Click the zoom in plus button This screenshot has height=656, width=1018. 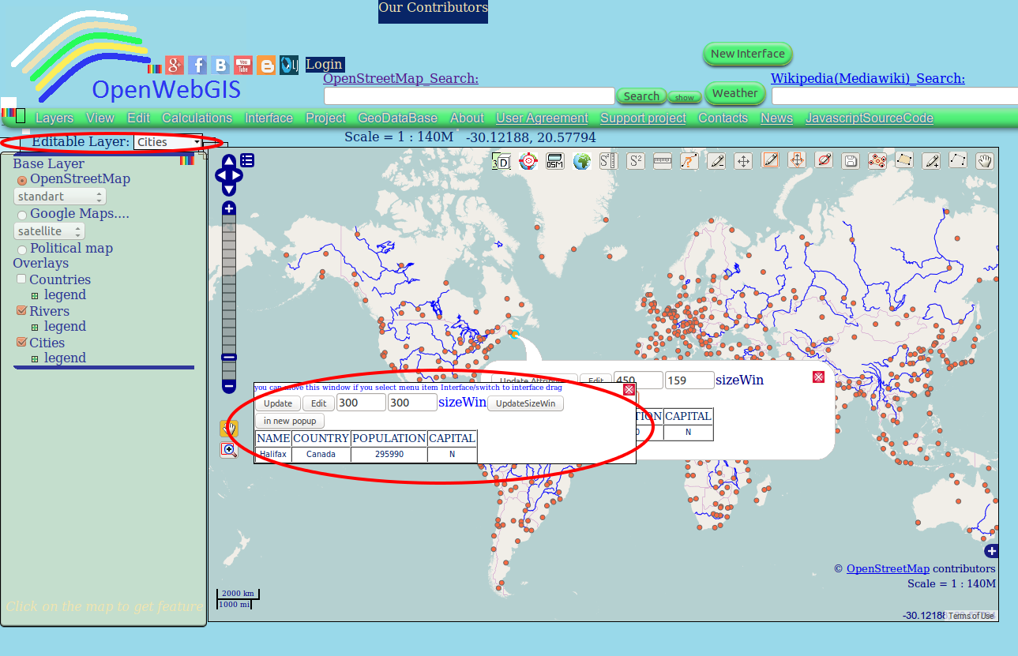[x=229, y=208]
